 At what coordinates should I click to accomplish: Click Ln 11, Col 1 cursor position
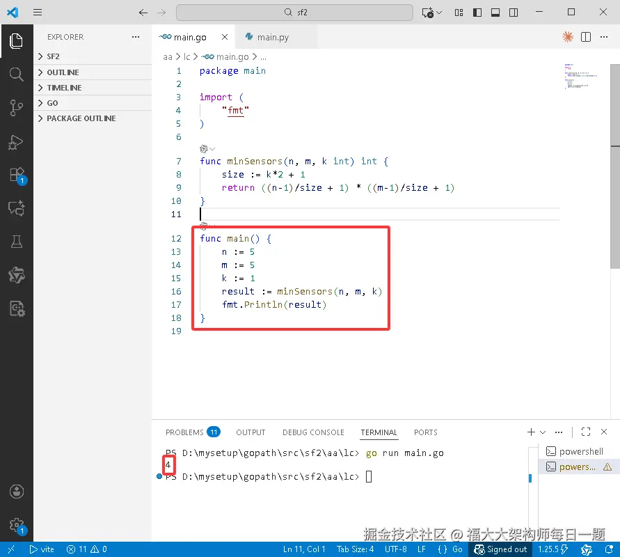tap(304, 549)
